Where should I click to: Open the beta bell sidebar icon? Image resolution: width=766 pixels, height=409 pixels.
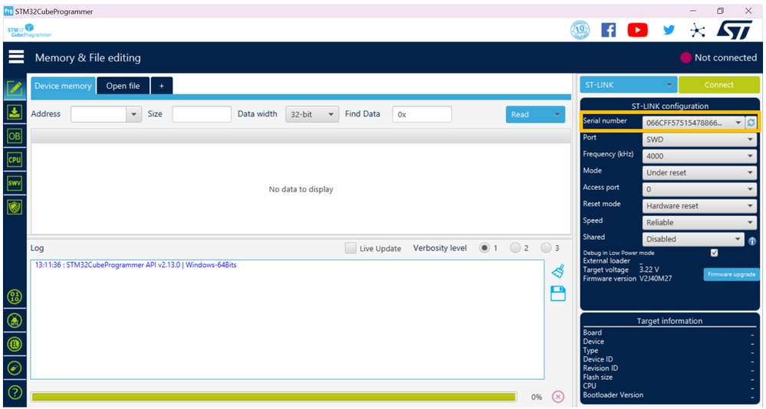[15, 320]
